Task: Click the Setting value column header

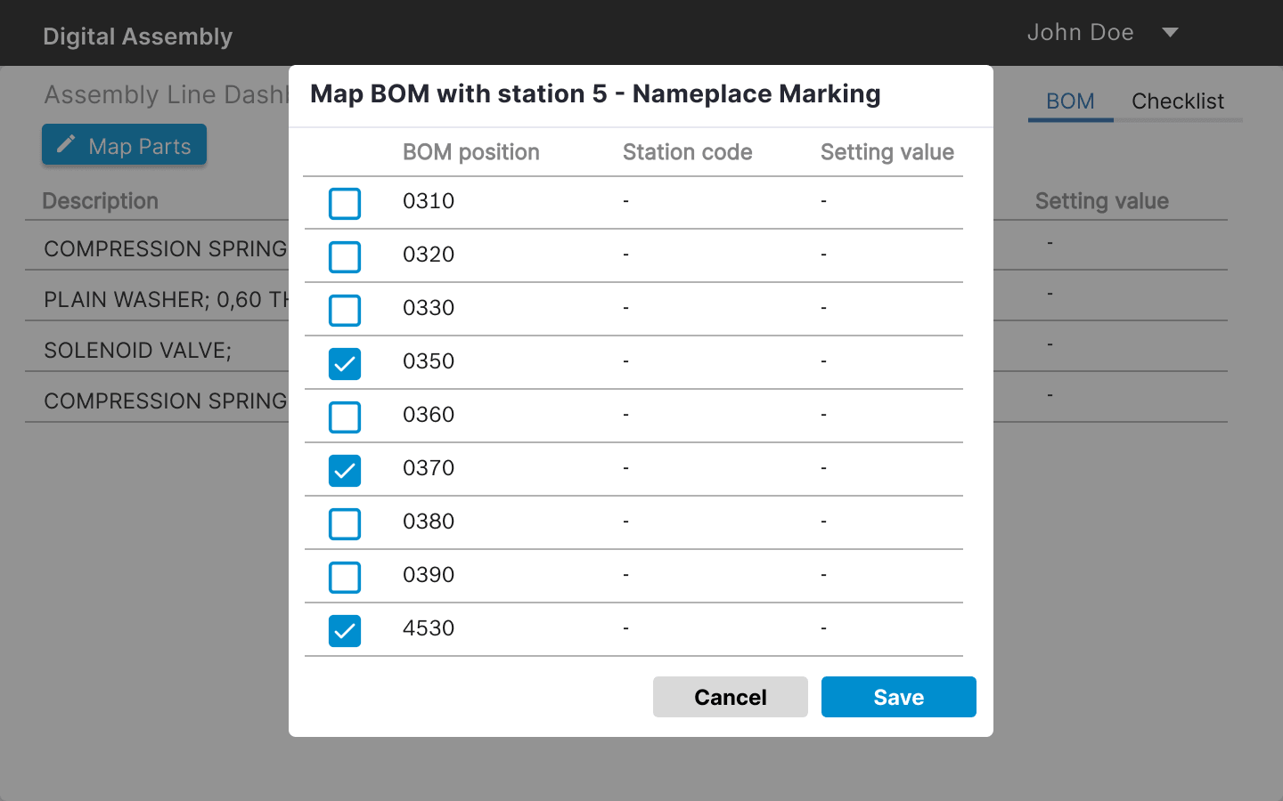Action: point(887,152)
